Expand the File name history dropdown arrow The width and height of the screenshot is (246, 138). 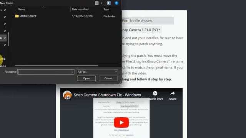[72, 72]
